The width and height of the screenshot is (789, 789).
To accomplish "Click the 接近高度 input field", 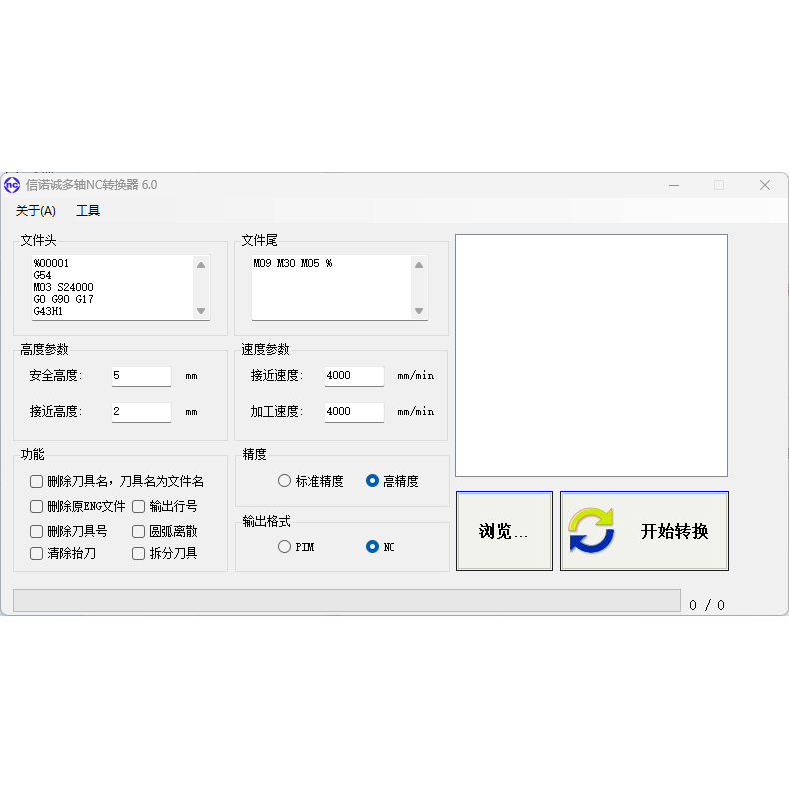I will (142, 412).
